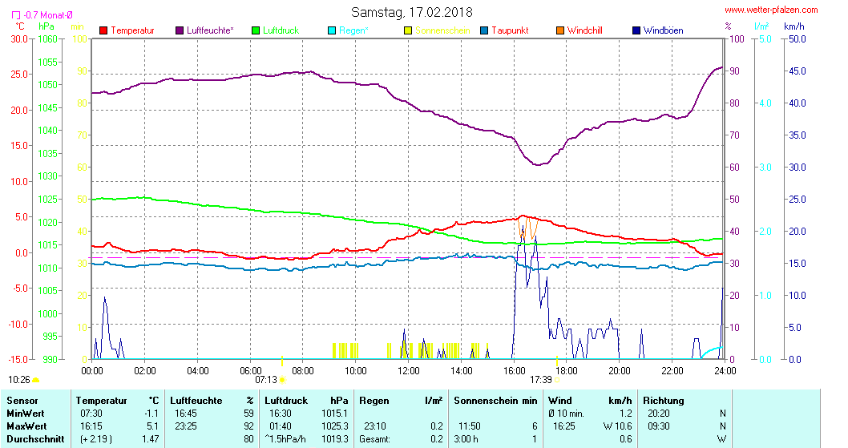Select the cyan Regen legend swatch
The height and width of the screenshot is (448, 848).
332,30
